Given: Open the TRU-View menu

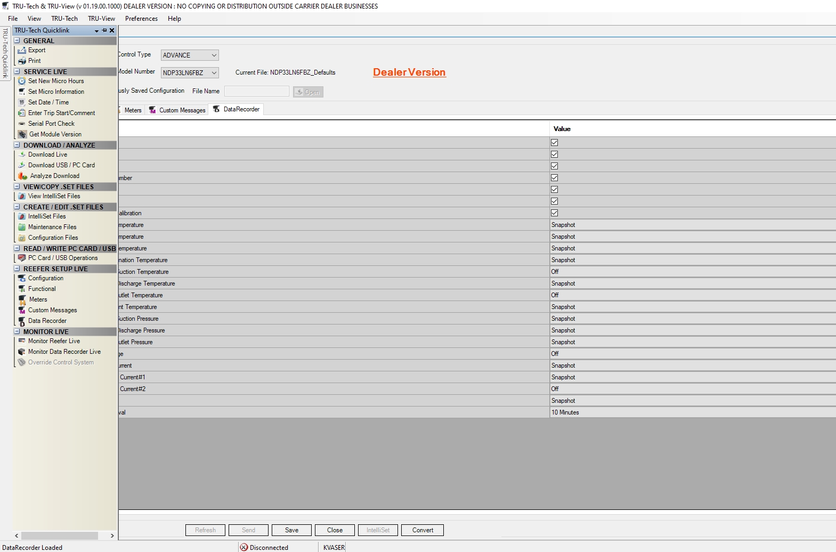Looking at the screenshot, I should tap(101, 19).
